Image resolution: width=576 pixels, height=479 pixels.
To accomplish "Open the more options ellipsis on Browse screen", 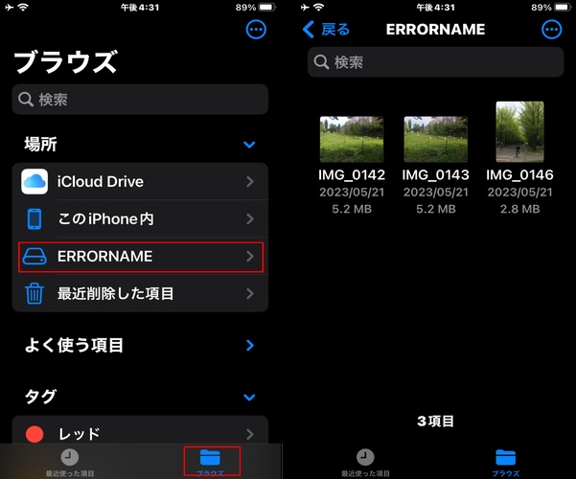I will point(256,30).
